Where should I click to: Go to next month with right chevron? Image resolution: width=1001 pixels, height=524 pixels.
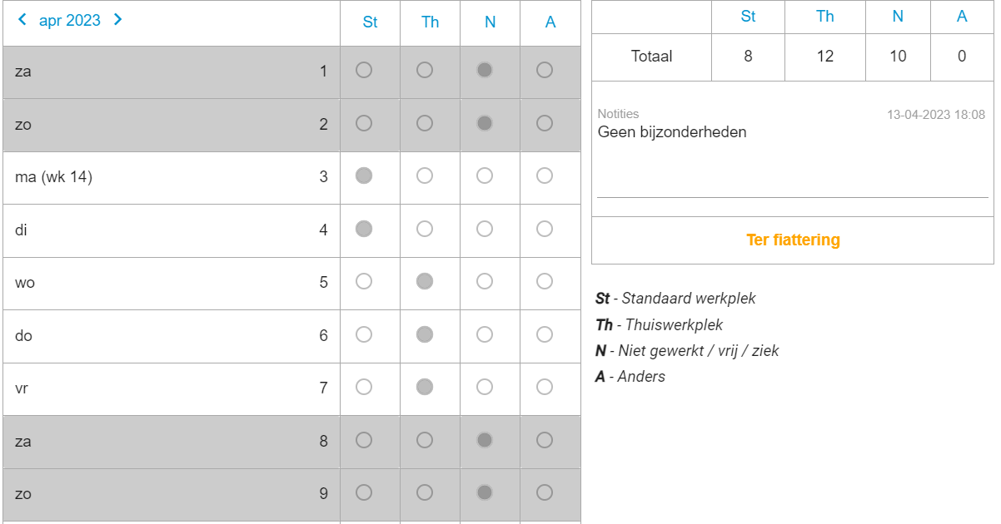[x=117, y=19]
